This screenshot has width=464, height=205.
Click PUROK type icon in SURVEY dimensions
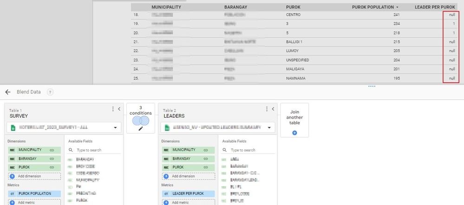click(x=12, y=167)
